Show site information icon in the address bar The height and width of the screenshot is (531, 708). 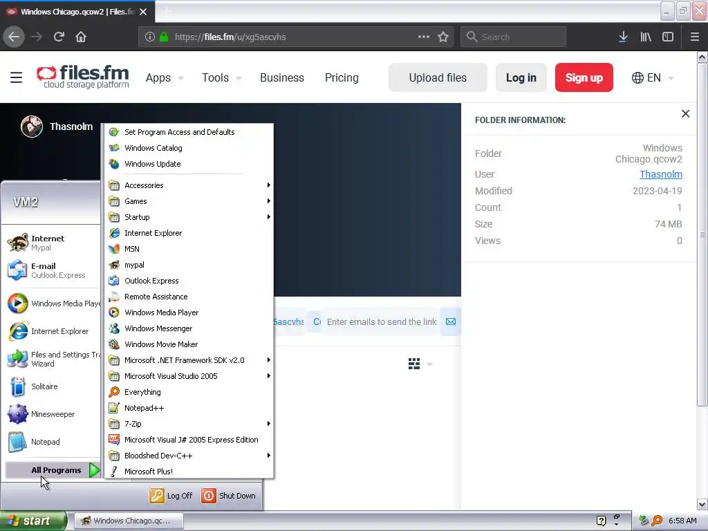[x=150, y=37]
